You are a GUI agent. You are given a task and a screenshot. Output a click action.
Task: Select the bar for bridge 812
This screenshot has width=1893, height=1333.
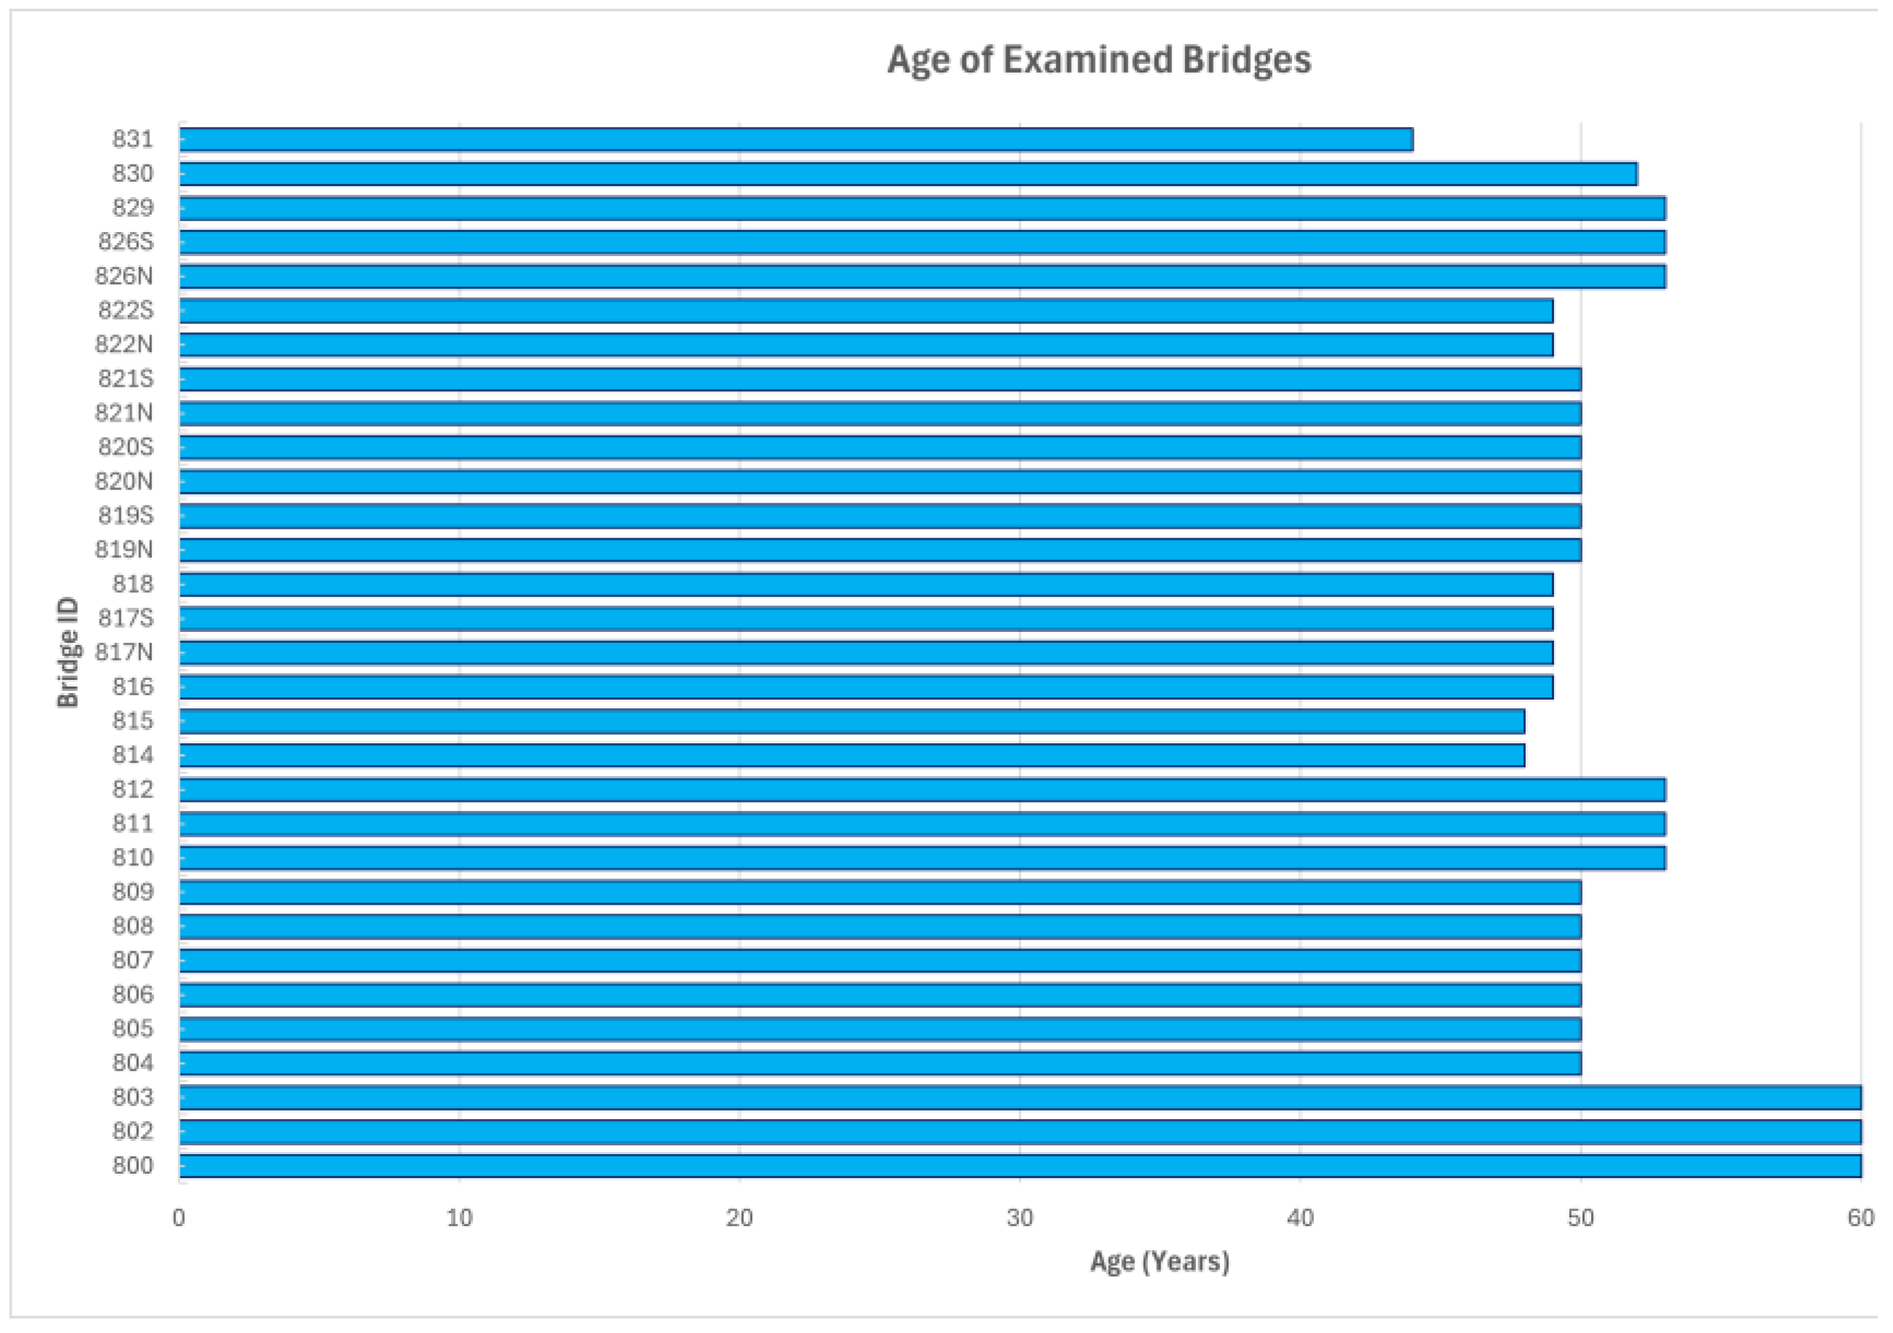tap(922, 790)
